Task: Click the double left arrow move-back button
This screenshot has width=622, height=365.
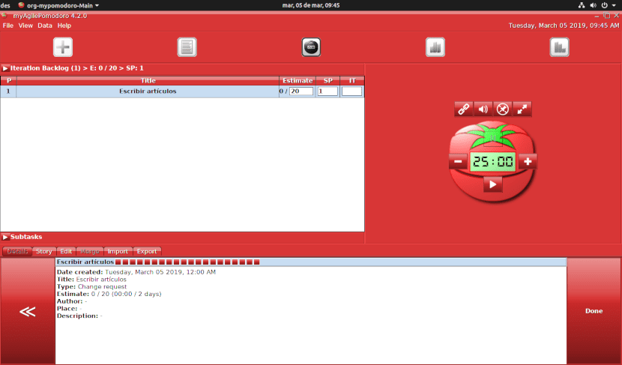Action: click(x=28, y=311)
